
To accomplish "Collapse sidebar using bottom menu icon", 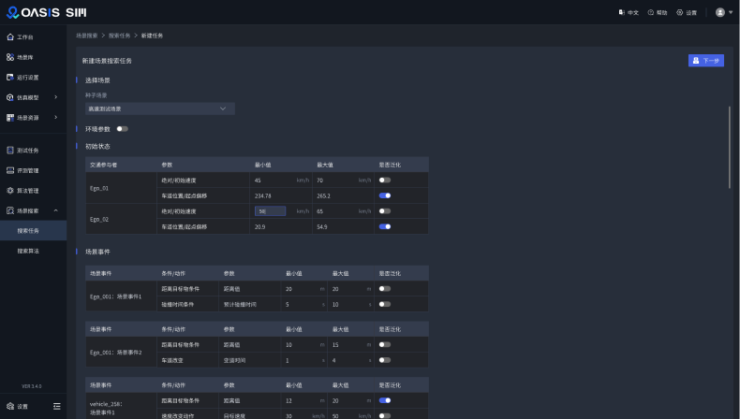I will pos(57,406).
